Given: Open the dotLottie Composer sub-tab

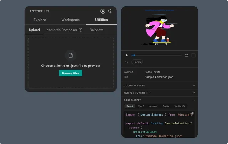Looking at the screenshot, I should click(62, 30).
